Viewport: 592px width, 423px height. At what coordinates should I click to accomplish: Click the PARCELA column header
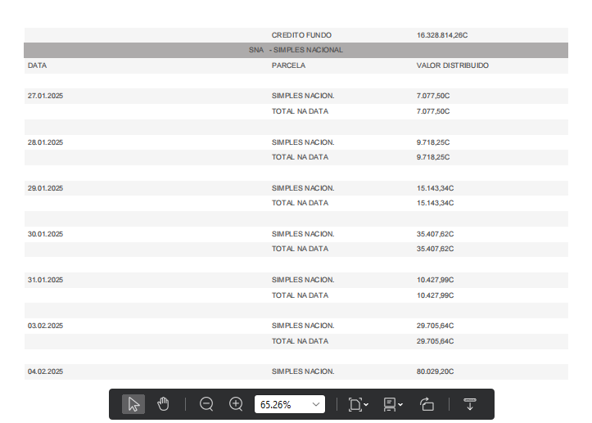(288, 65)
